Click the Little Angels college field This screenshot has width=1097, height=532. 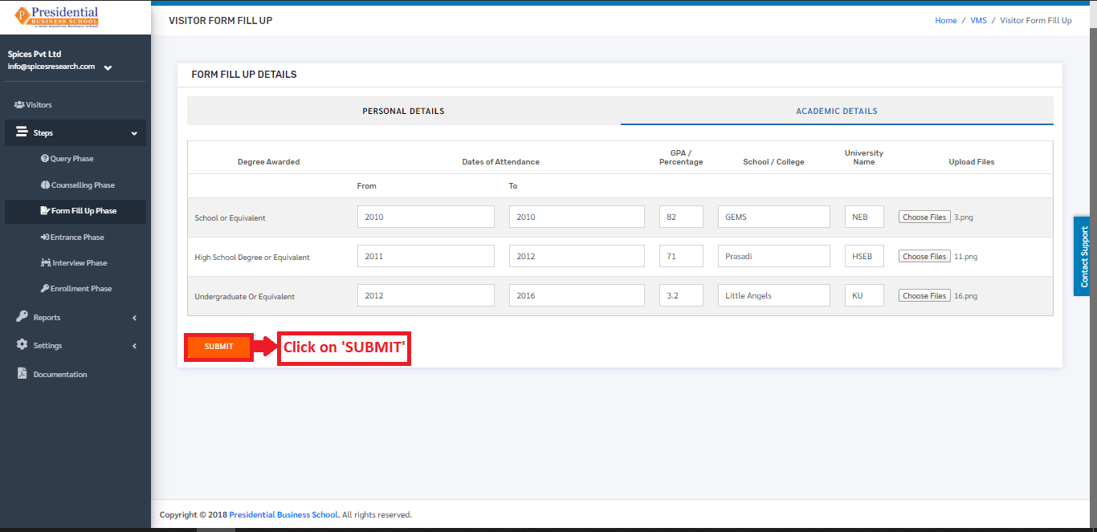click(x=774, y=295)
